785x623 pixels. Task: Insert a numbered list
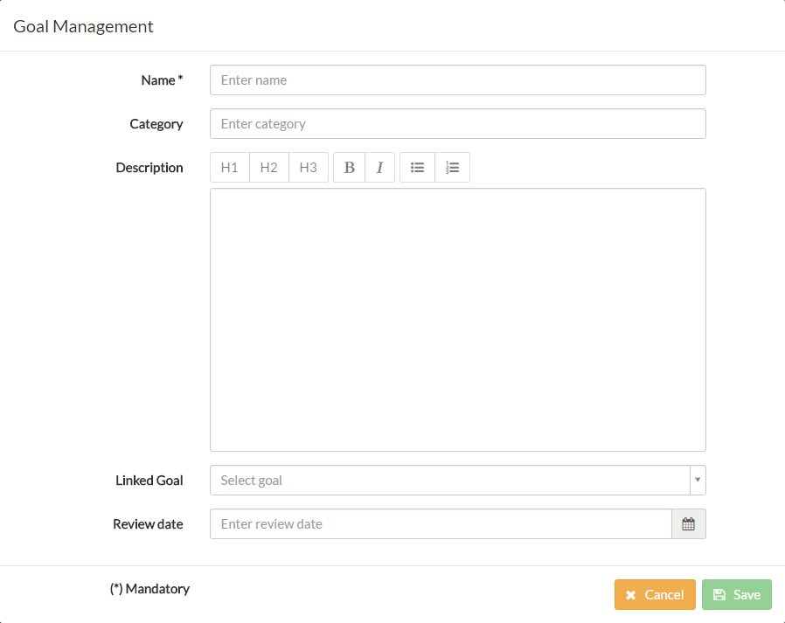click(x=452, y=168)
